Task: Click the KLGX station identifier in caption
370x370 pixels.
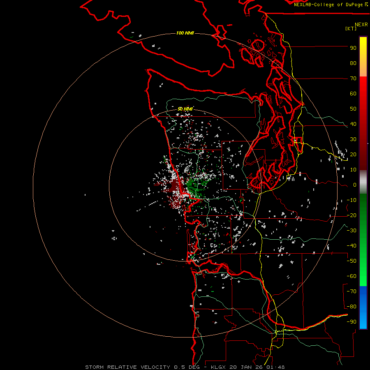Action: click(219, 367)
